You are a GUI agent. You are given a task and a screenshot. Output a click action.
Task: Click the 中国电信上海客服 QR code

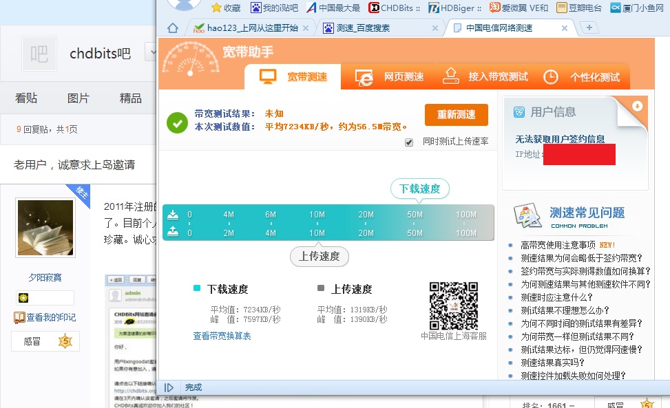tap(453, 305)
